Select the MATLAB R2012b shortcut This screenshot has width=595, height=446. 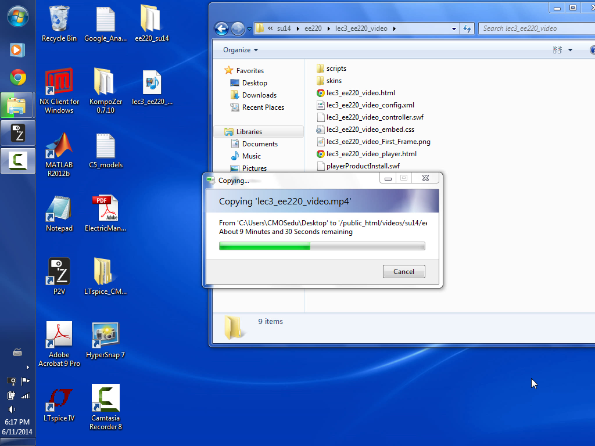point(59,154)
